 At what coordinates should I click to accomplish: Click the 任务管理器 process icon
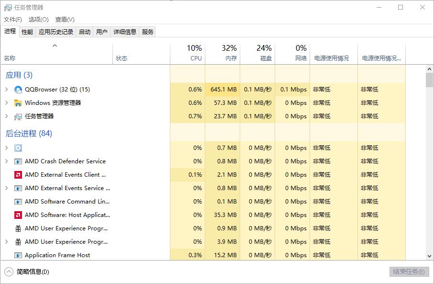point(18,116)
